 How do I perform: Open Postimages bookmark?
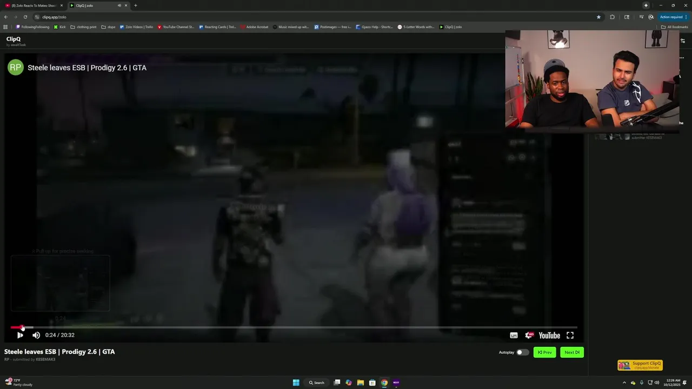(x=332, y=27)
